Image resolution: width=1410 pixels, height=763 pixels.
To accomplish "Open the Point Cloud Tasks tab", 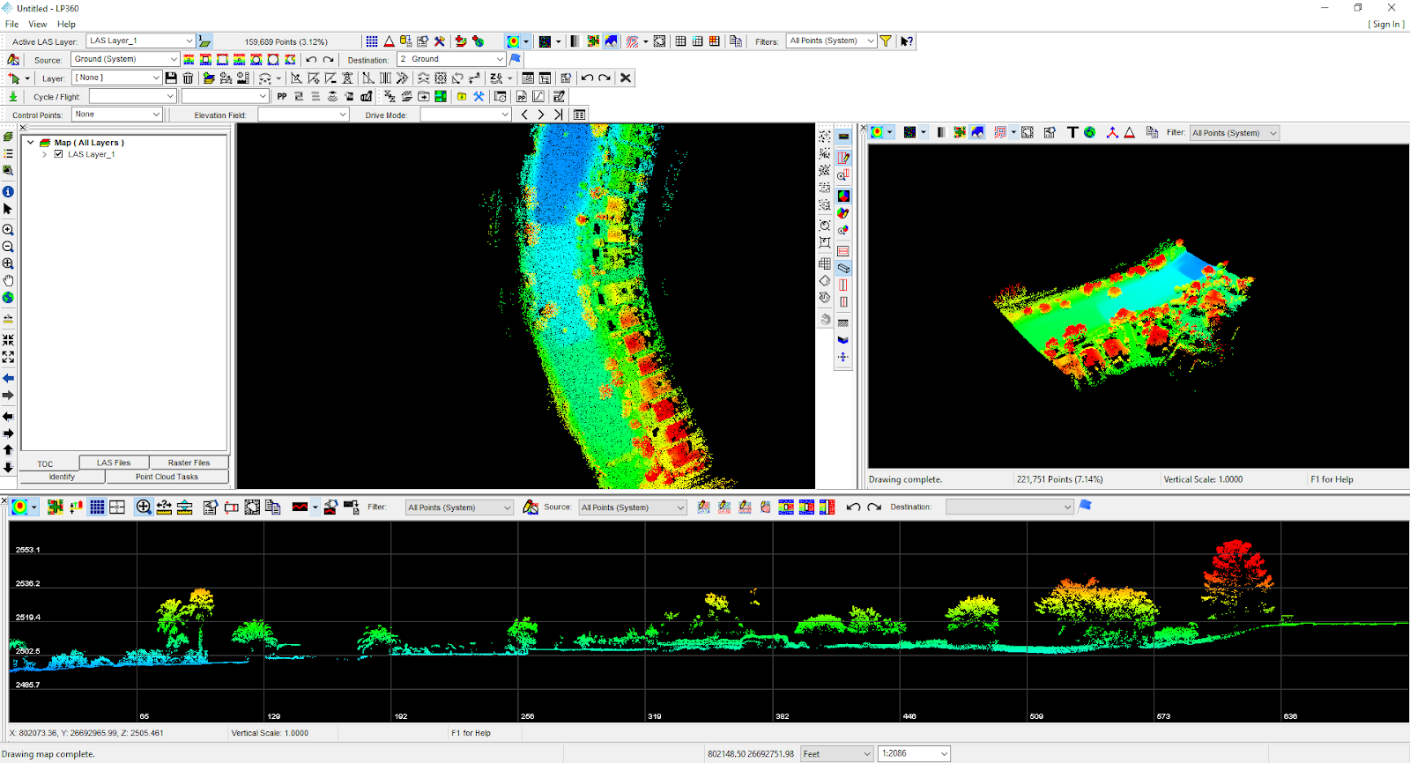I will (x=167, y=477).
